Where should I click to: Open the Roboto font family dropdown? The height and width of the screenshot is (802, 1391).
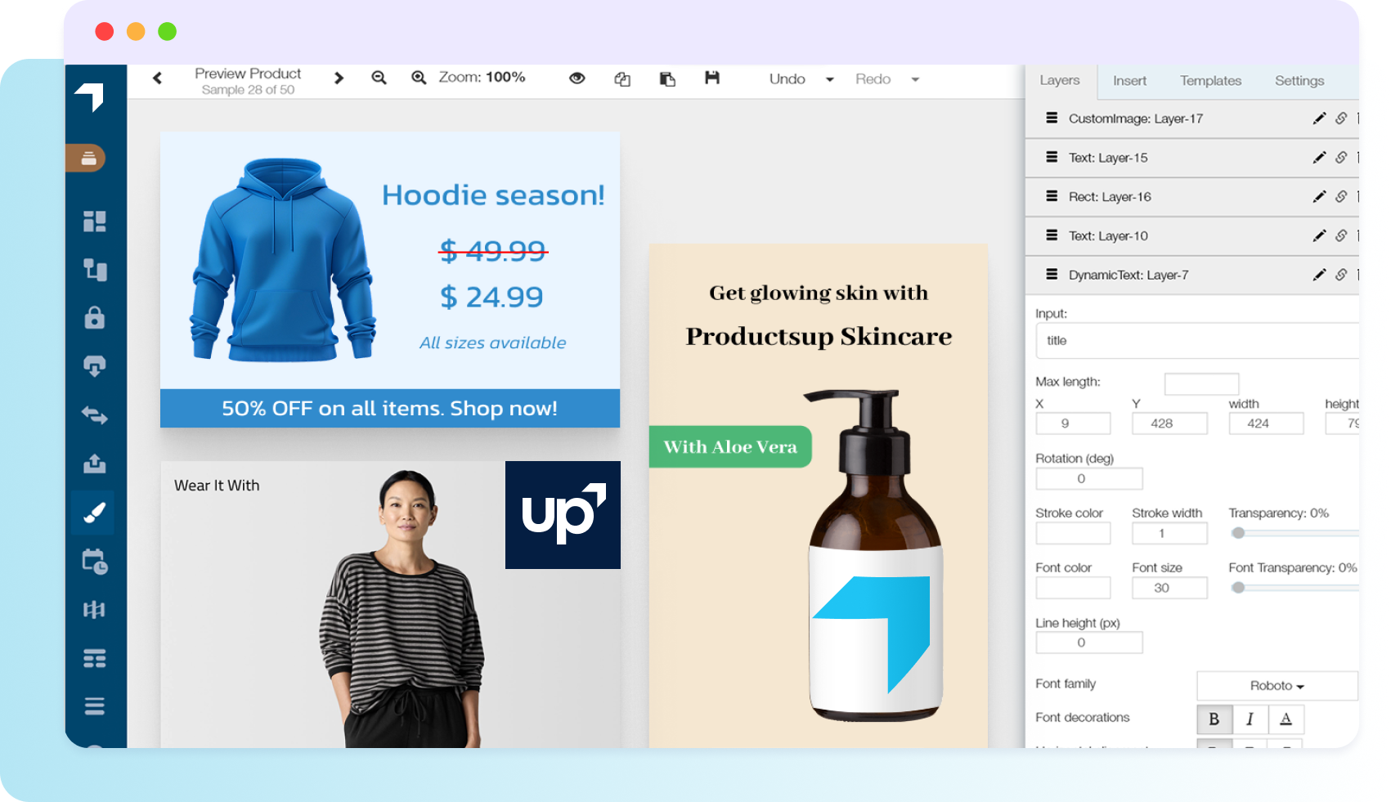[1277, 686]
